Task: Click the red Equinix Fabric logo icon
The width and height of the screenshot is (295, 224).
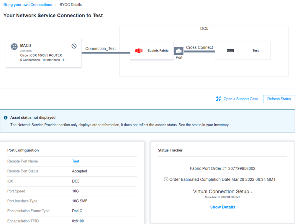Action: tap(139, 51)
